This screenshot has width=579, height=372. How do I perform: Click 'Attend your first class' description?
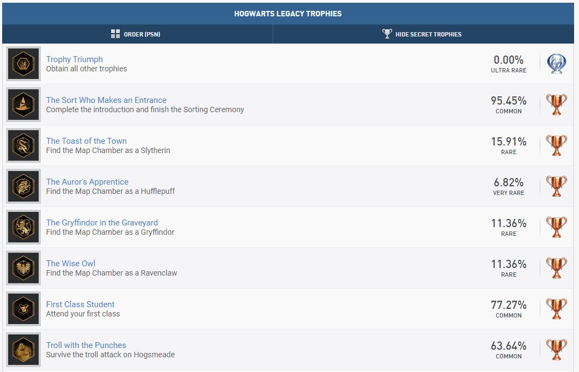[x=83, y=314]
